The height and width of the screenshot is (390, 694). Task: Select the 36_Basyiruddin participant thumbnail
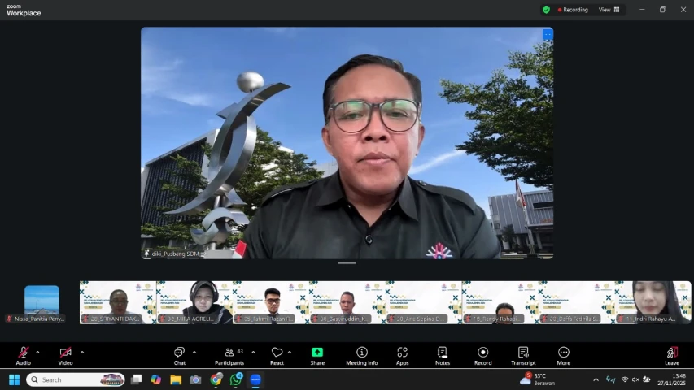pos(347,302)
